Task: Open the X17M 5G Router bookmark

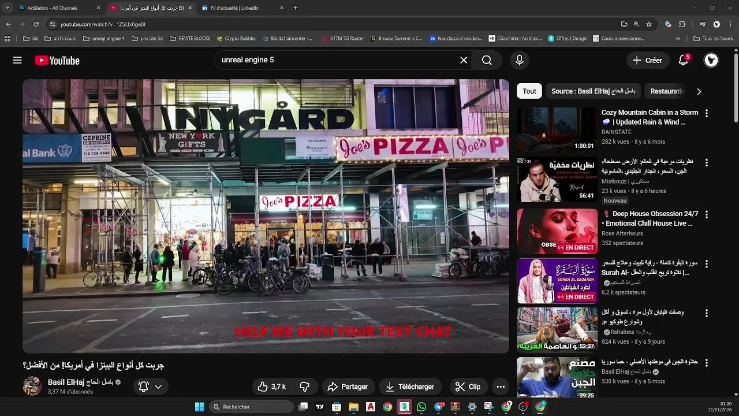Action: tap(342, 39)
